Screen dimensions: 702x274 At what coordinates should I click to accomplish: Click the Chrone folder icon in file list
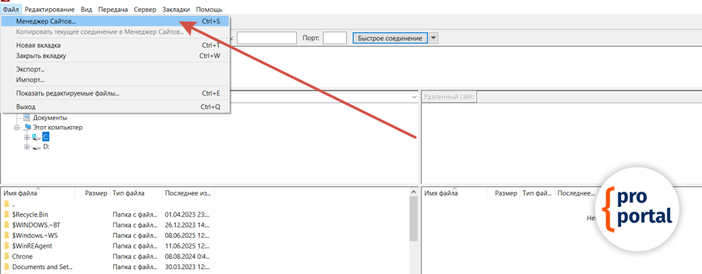click(x=7, y=256)
